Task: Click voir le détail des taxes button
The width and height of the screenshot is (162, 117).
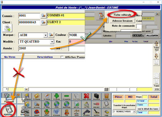Action: tap(148, 109)
